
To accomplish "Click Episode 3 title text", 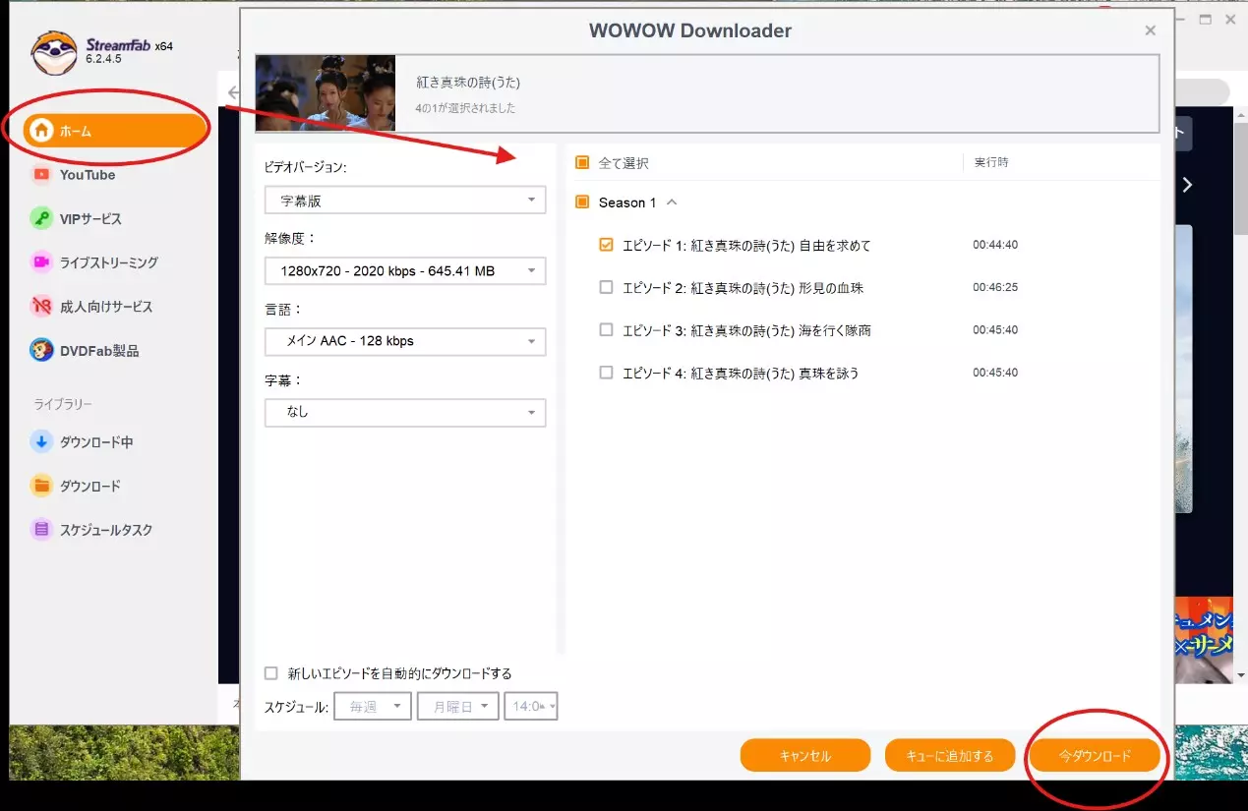I will (x=747, y=330).
